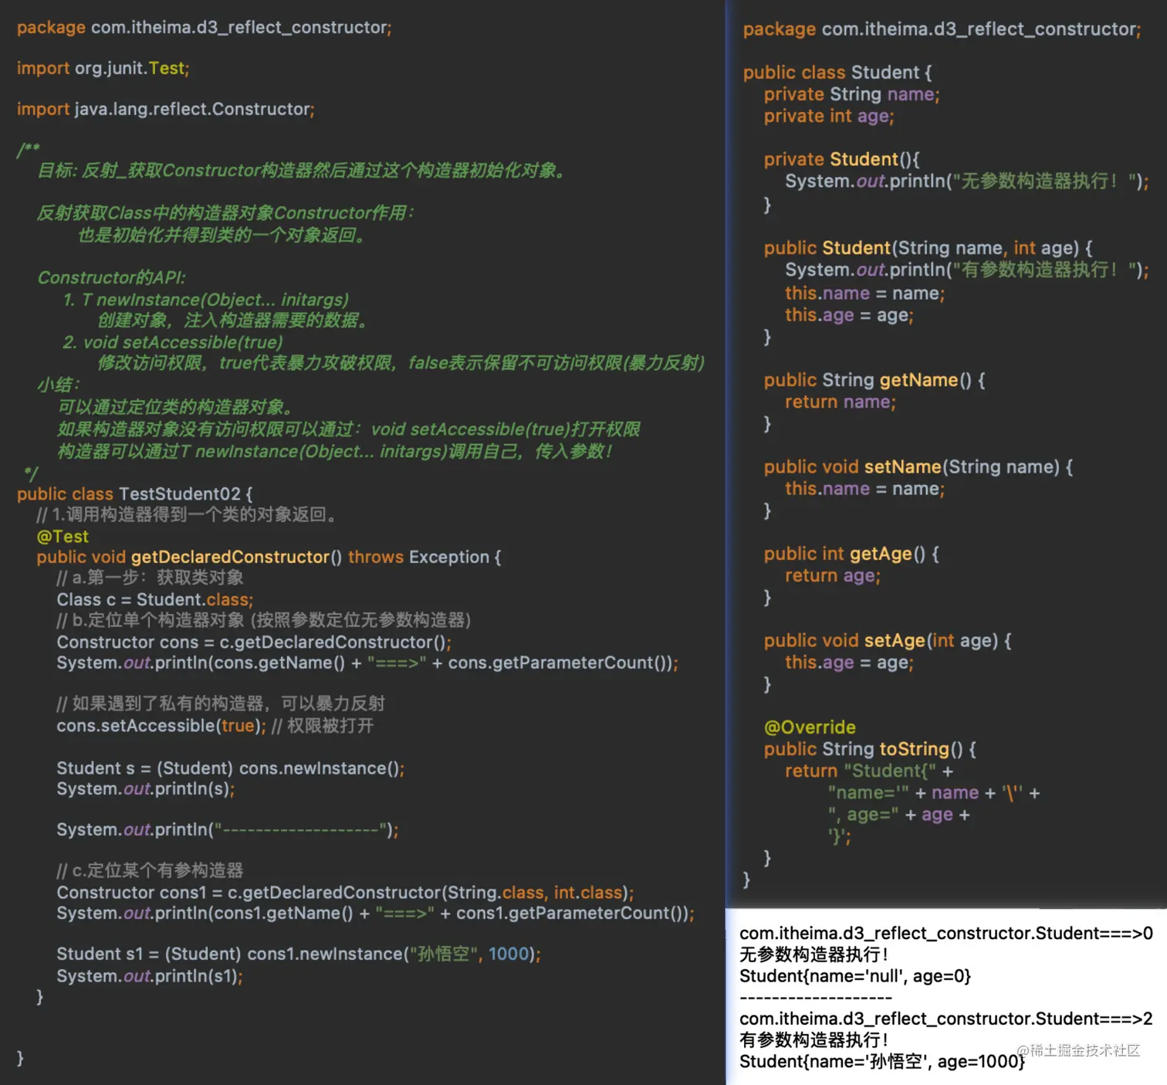Click console output line ending '===>2'

tap(946, 1019)
